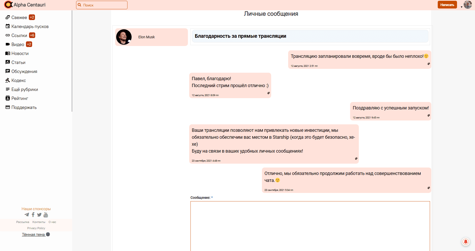The height and width of the screenshot is (251, 475).
Task: Click the Написать button
Action: [447, 5]
